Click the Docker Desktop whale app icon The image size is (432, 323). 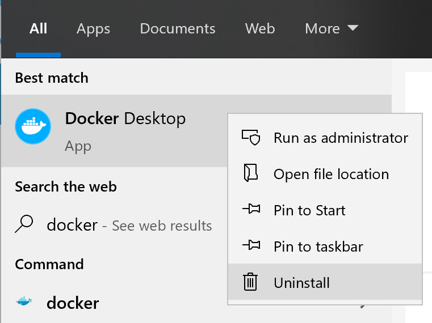33,126
